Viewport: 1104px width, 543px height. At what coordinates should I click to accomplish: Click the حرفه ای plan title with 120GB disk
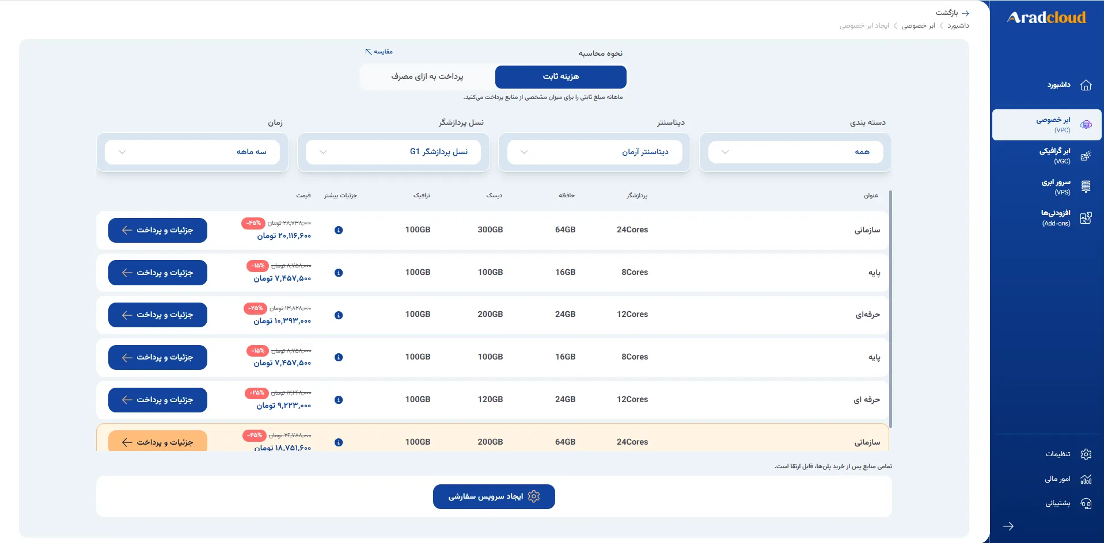[x=867, y=400]
